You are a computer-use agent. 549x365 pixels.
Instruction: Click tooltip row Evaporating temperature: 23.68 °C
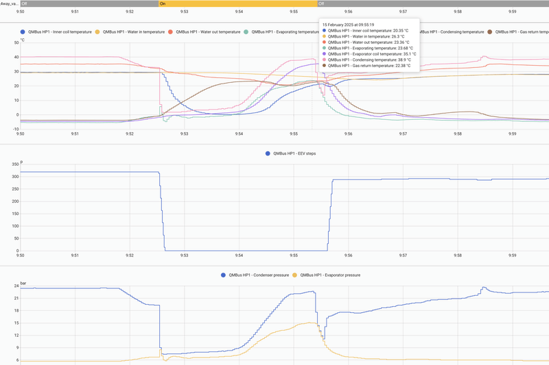[368, 48]
